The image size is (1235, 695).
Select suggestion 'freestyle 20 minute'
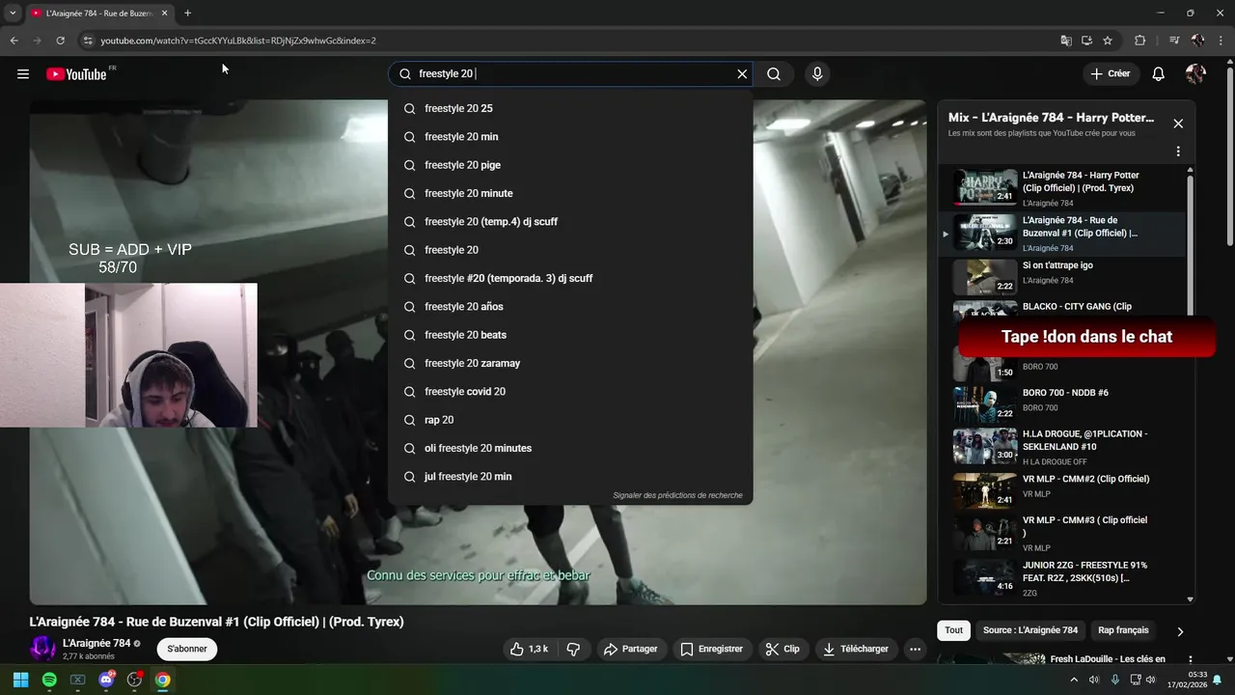(570, 194)
